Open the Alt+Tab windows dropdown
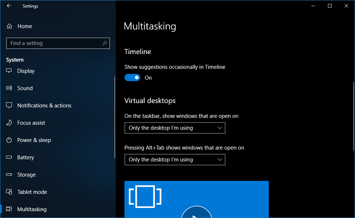The height and width of the screenshot is (218, 355). tap(175, 160)
